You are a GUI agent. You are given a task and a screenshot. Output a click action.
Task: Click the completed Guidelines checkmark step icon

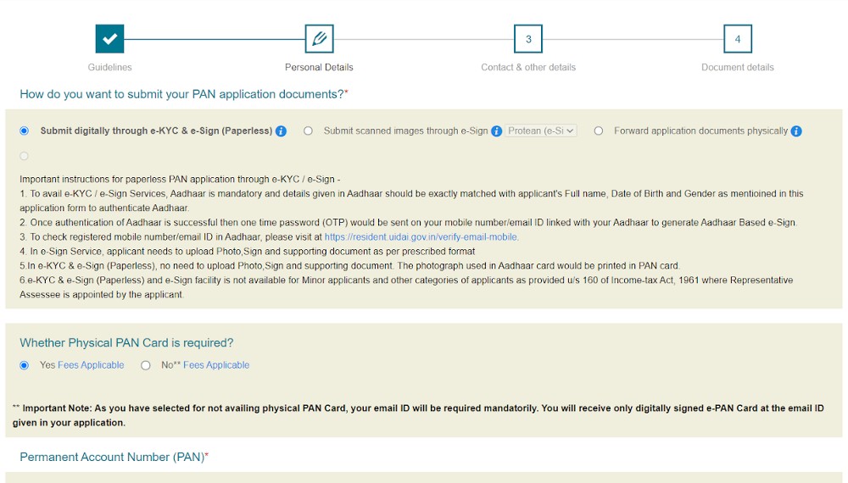coord(109,39)
